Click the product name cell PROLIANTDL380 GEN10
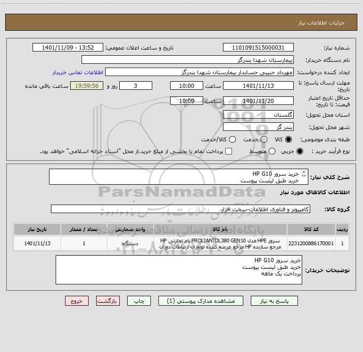This screenshot has height=352, width=363. pyautogui.click(x=220, y=243)
